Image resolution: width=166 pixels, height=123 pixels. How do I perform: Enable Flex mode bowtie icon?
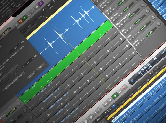[x=109, y=110]
